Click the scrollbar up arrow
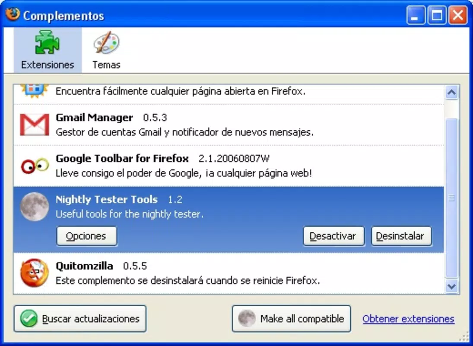 pyautogui.click(x=451, y=93)
